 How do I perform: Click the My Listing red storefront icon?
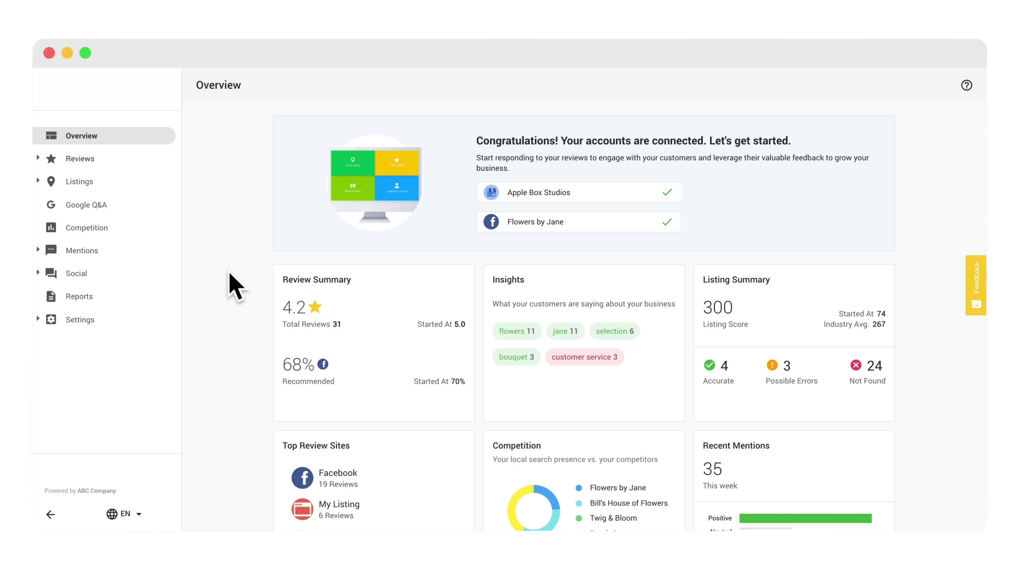point(302,509)
